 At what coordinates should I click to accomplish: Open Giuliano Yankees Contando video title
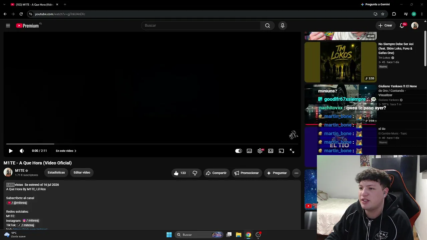click(x=398, y=91)
